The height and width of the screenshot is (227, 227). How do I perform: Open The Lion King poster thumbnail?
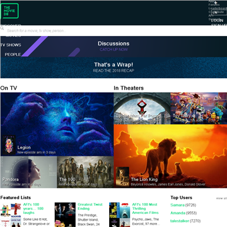point(122,177)
